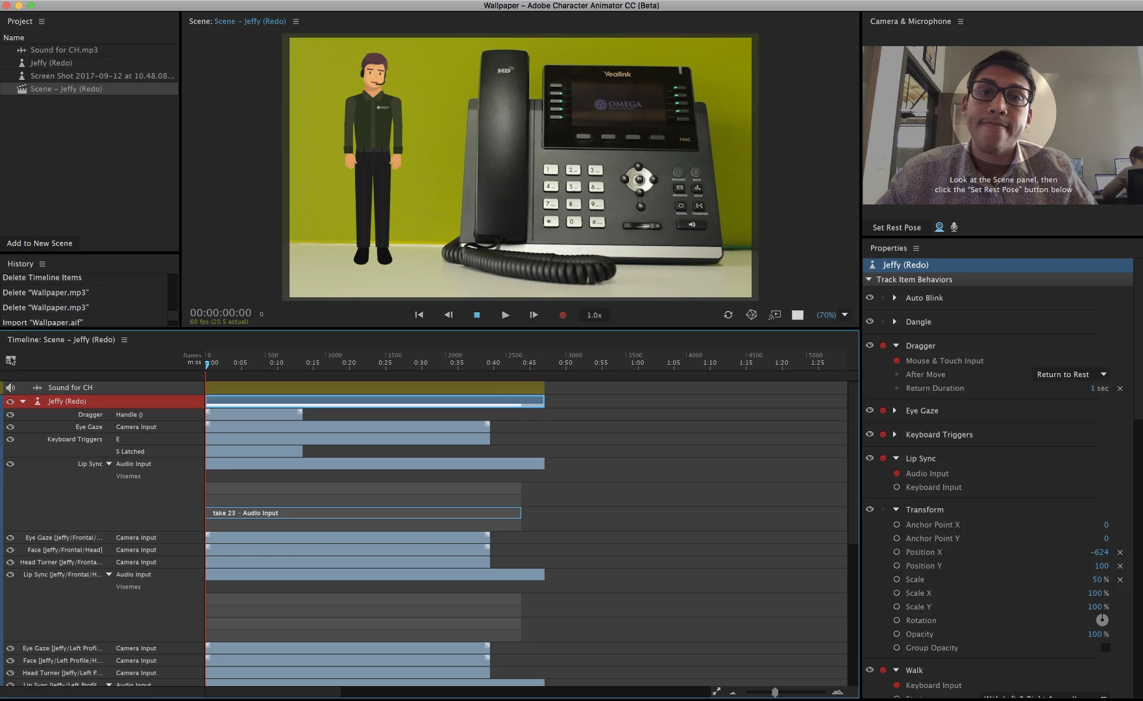Image resolution: width=1143 pixels, height=701 pixels.
Task: Open the 1.0x playback speed control
Action: click(x=595, y=315)
